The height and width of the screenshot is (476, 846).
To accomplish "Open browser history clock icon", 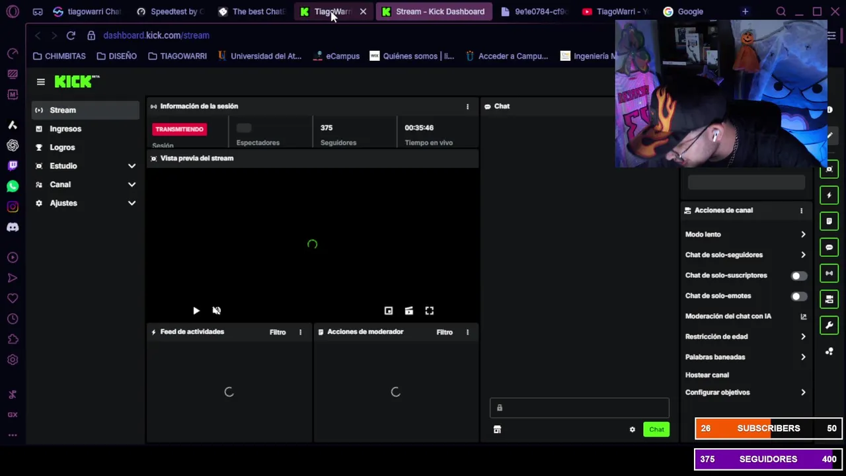I will (x=13, y=319).
